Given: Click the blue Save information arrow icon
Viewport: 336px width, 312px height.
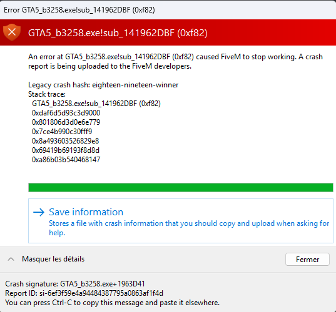Looking at the screenshot, I should (39, 212).
